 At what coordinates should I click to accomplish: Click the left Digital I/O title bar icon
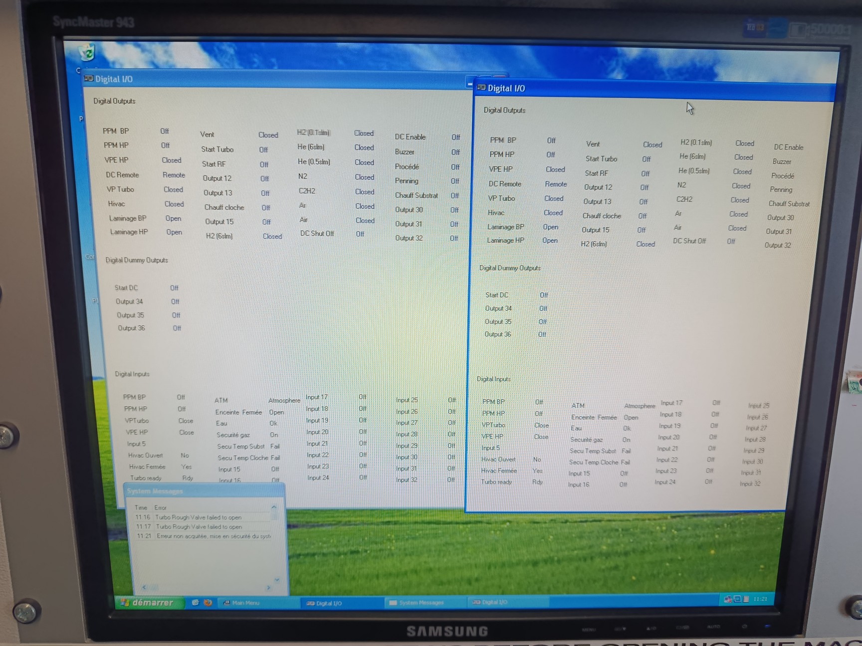(x=89, y=79)
